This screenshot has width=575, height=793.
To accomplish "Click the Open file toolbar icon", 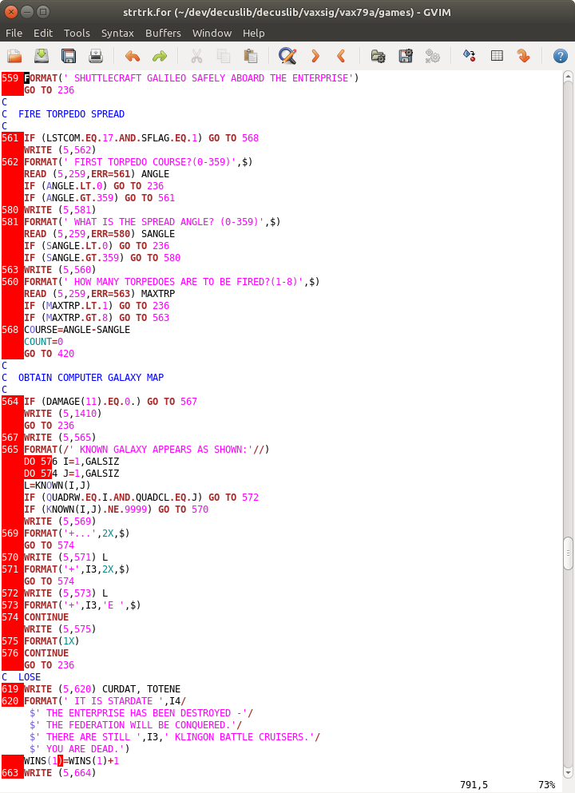I will click(x=14, y=56).
